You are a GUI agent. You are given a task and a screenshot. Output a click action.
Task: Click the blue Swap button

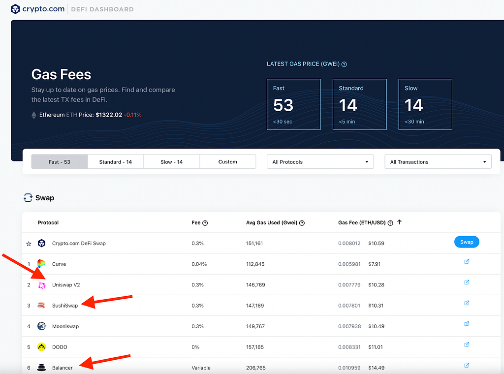(x=467, y=242)
